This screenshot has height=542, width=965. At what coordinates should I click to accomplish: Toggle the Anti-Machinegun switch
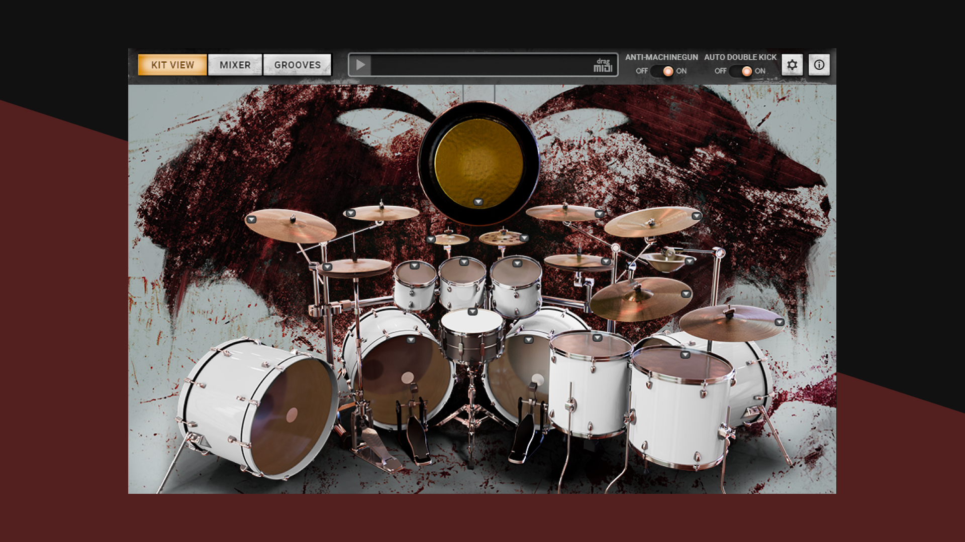[662, 71]
